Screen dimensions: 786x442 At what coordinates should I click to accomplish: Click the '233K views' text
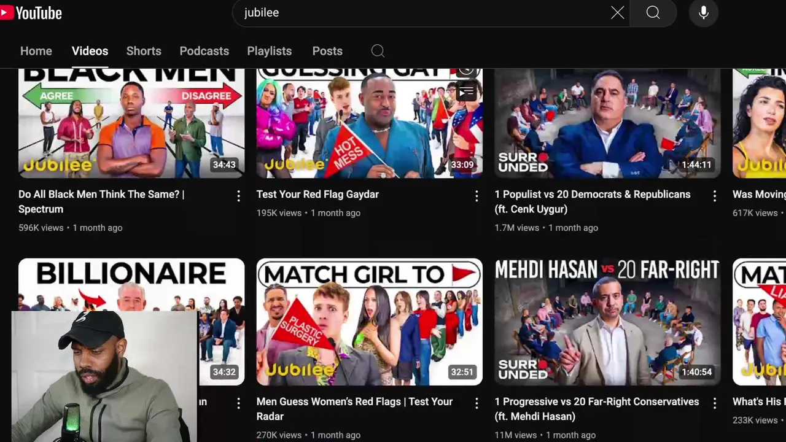coord(755,421)
